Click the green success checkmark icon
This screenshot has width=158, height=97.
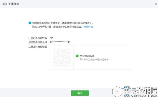tap(77, 56)
